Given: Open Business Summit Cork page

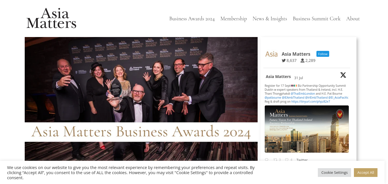Looking at the screenshot, I should coord(317,19).
